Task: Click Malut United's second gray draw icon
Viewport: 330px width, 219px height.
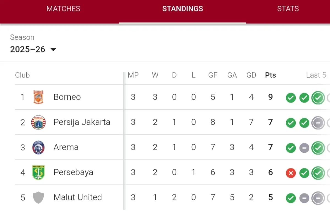Action: [x=318, y=198]
